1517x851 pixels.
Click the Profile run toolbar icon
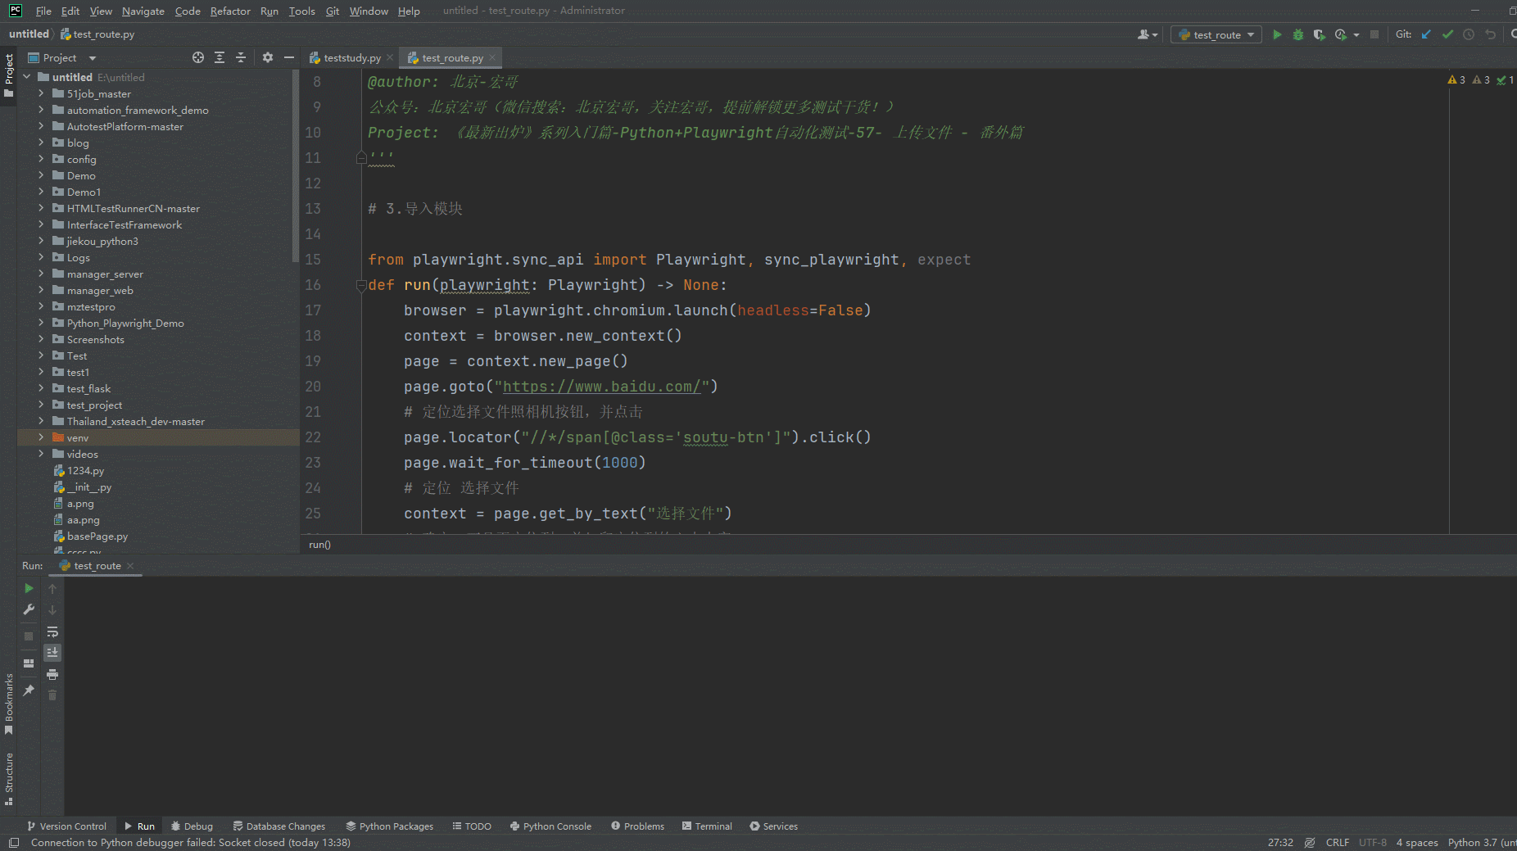click(1341, 34)
